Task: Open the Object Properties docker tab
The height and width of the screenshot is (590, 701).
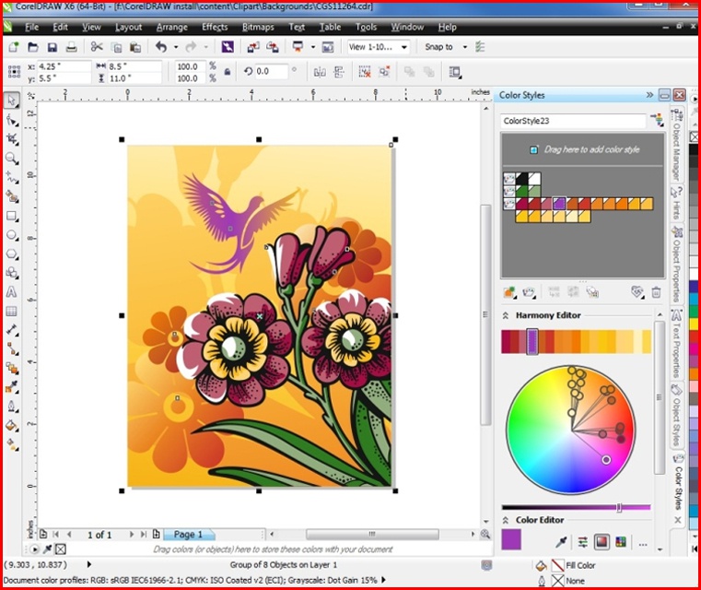Action: click(x=677, y=264)
